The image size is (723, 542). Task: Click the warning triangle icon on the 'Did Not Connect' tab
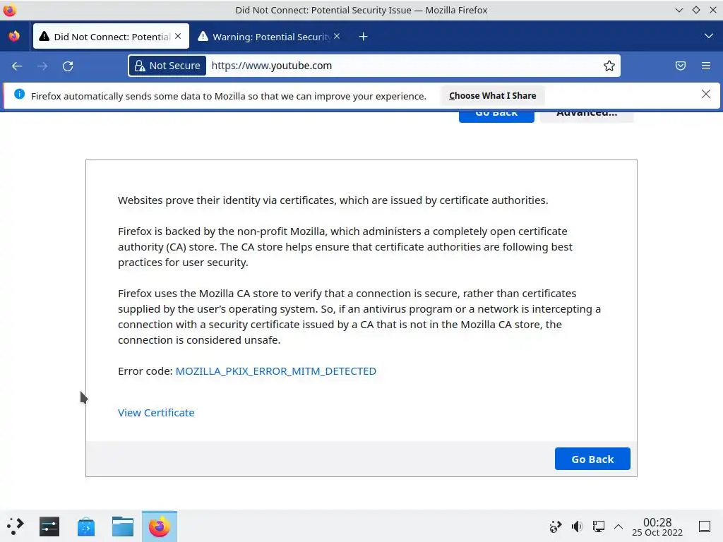click(44, 37)
